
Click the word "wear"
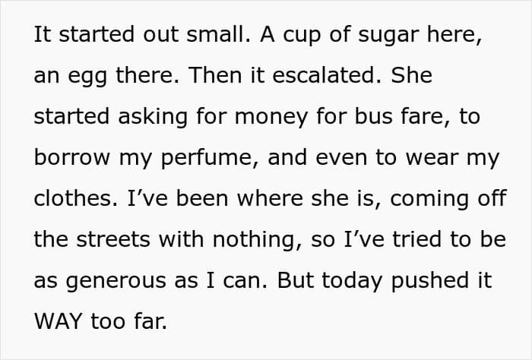click(432, 157)
